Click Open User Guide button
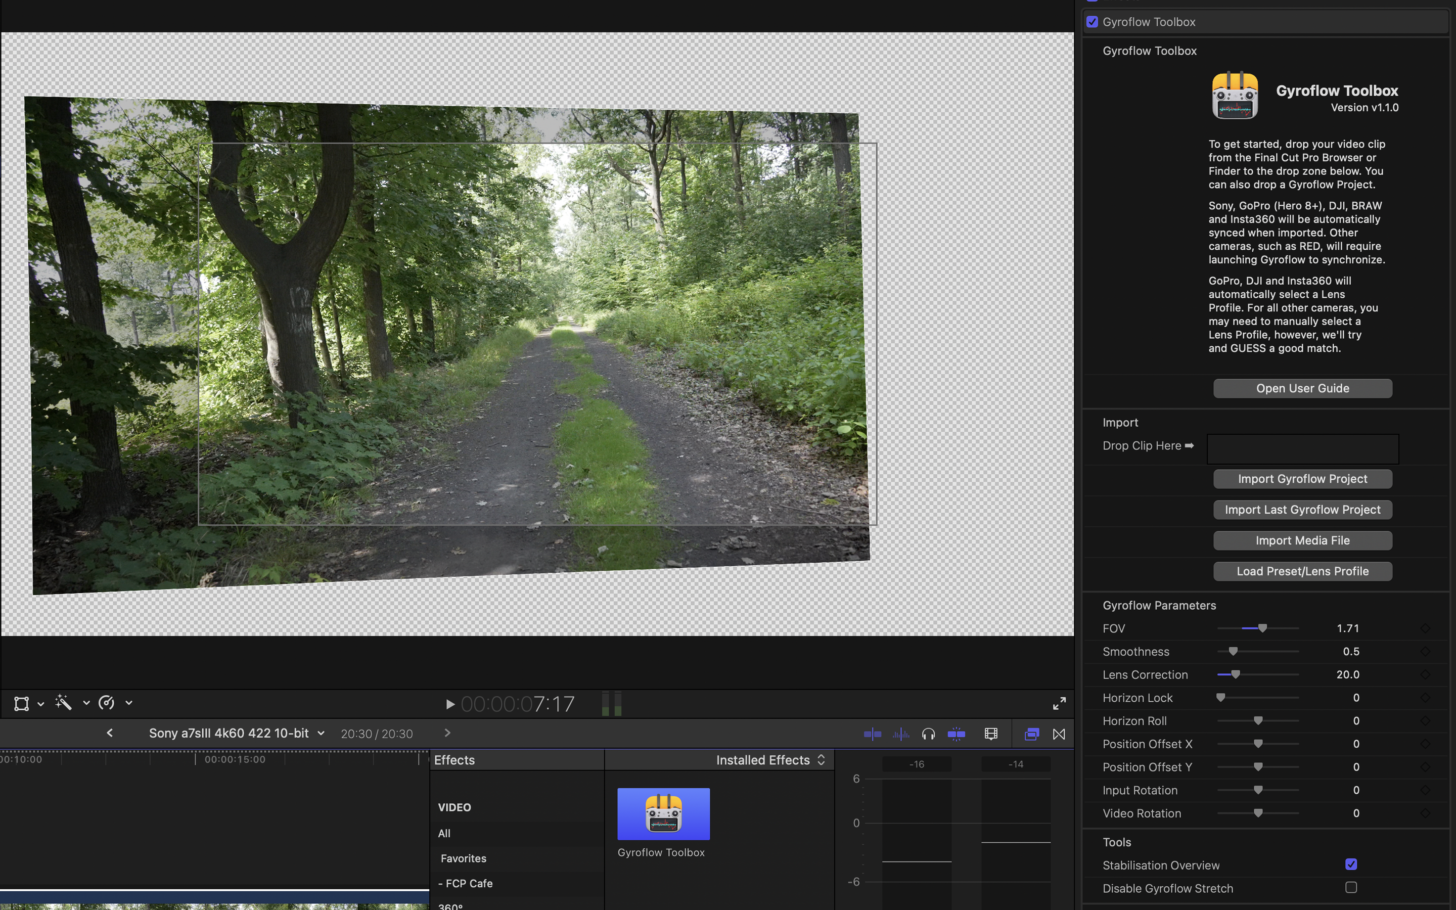Viewport: 1456px width, 910px height. pos(1302,388)
